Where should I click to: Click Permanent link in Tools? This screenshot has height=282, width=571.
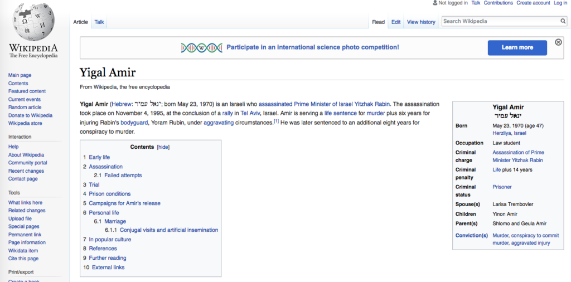[x=25, y=235]
